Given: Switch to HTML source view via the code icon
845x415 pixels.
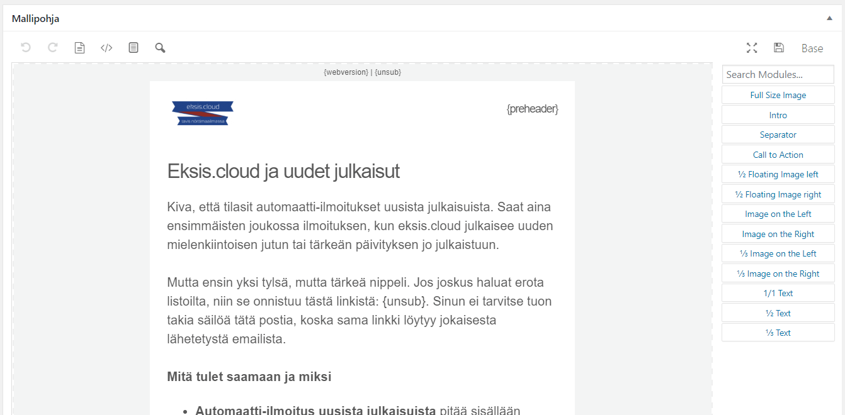Looking at the screenshot, I should tap(106, 47).
